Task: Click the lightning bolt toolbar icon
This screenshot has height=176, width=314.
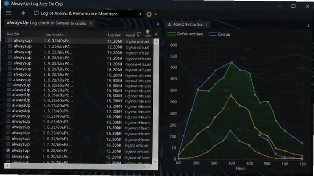Action: coord(23,13)
